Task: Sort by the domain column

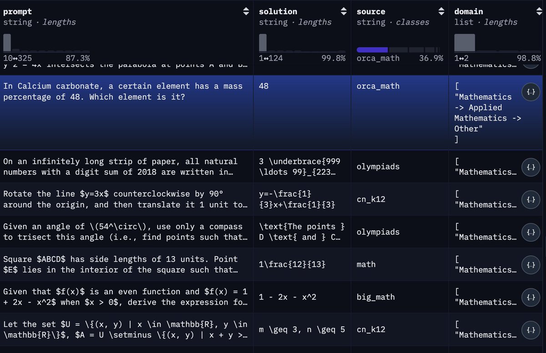Action: click(538, 11)
